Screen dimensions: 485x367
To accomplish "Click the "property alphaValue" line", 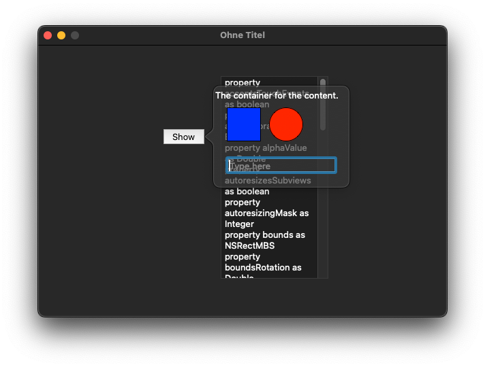I will pyautogui.click(x=266, y=148).
